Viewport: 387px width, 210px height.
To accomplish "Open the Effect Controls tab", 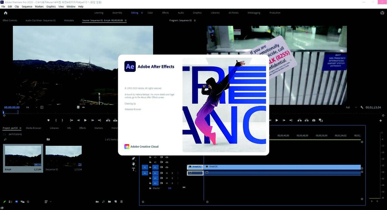I will tap(10, 20).
